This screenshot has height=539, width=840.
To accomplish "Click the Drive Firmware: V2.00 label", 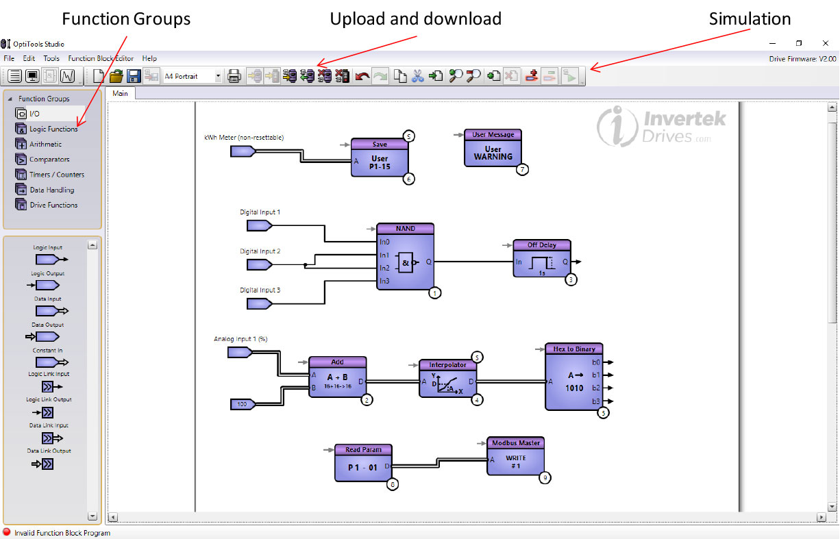I will point(802,60).
